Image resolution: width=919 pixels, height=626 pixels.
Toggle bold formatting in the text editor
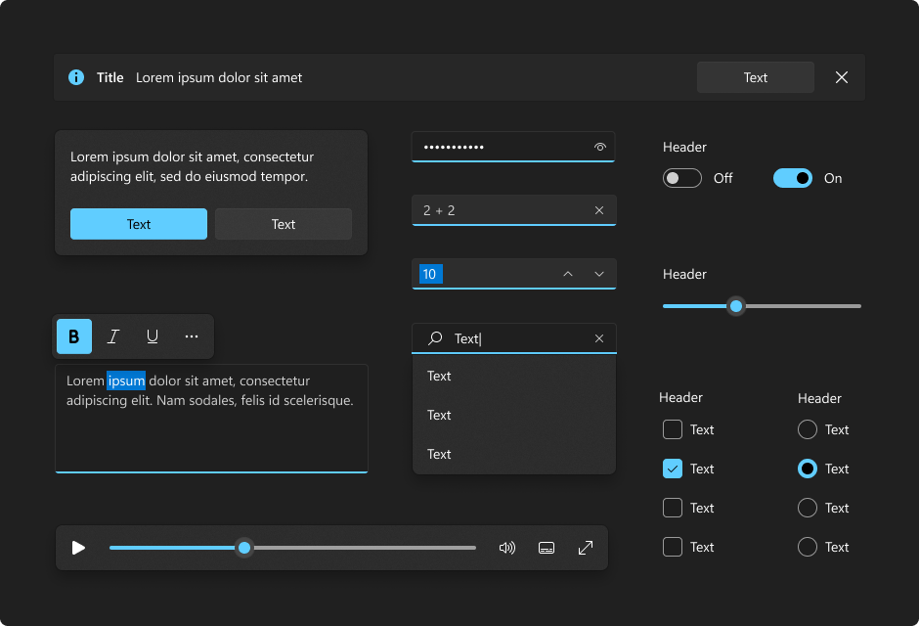pos(73,336)
